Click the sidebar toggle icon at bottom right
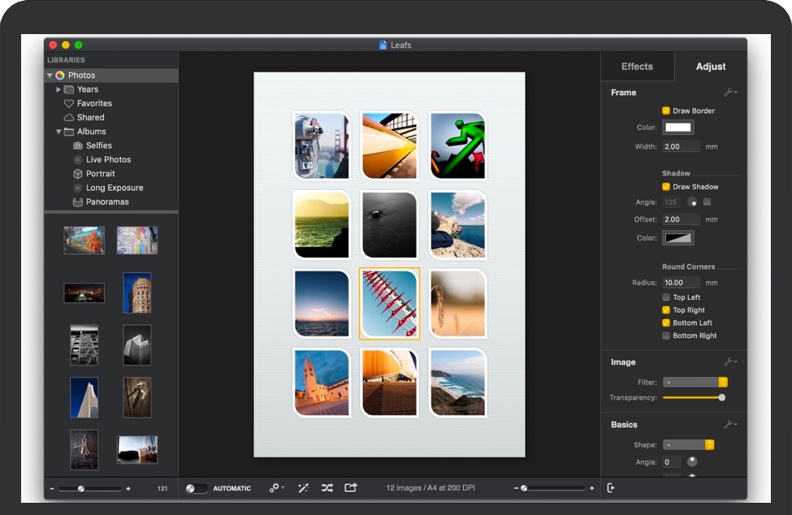The image size is (792, 515). (611, 487)
